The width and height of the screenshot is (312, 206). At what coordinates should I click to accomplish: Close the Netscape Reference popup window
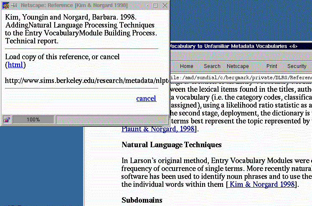coord(165,5)
